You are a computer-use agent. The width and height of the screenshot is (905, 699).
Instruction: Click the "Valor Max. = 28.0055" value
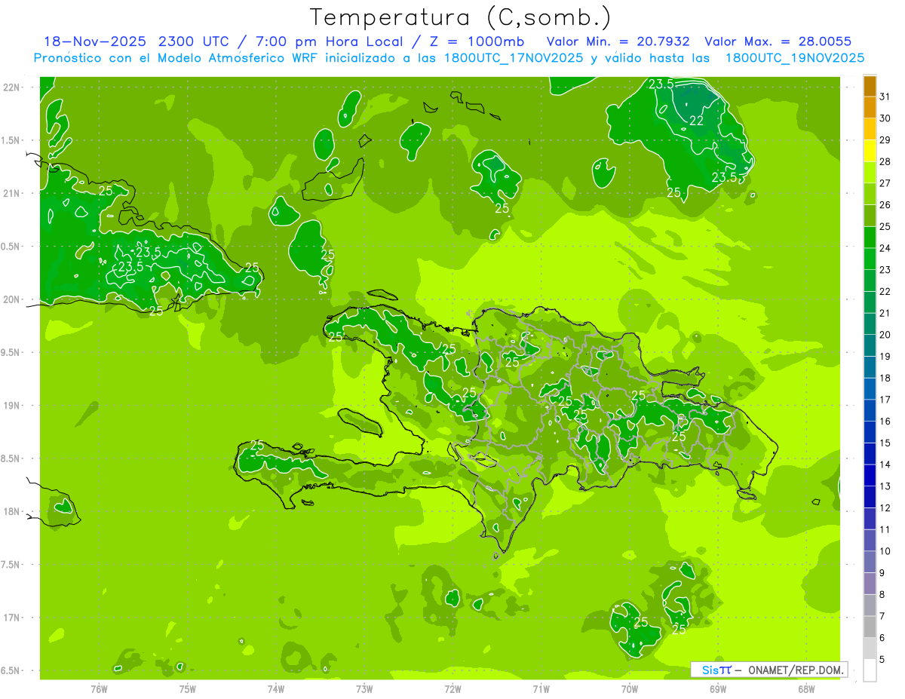[x=778, y=41]
